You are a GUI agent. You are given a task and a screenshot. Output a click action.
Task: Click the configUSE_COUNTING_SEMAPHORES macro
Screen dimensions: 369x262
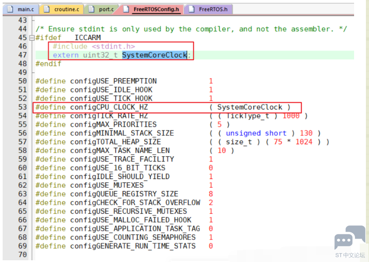point(133,237)
